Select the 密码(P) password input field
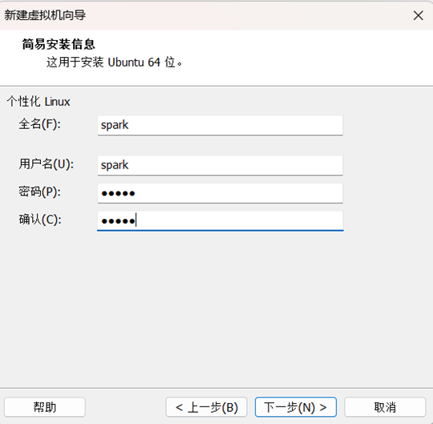This screenshot has height=424, width=433. 220,193
